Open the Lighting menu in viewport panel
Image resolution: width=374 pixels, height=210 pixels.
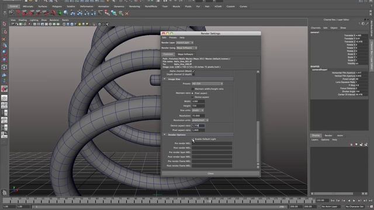34,20
